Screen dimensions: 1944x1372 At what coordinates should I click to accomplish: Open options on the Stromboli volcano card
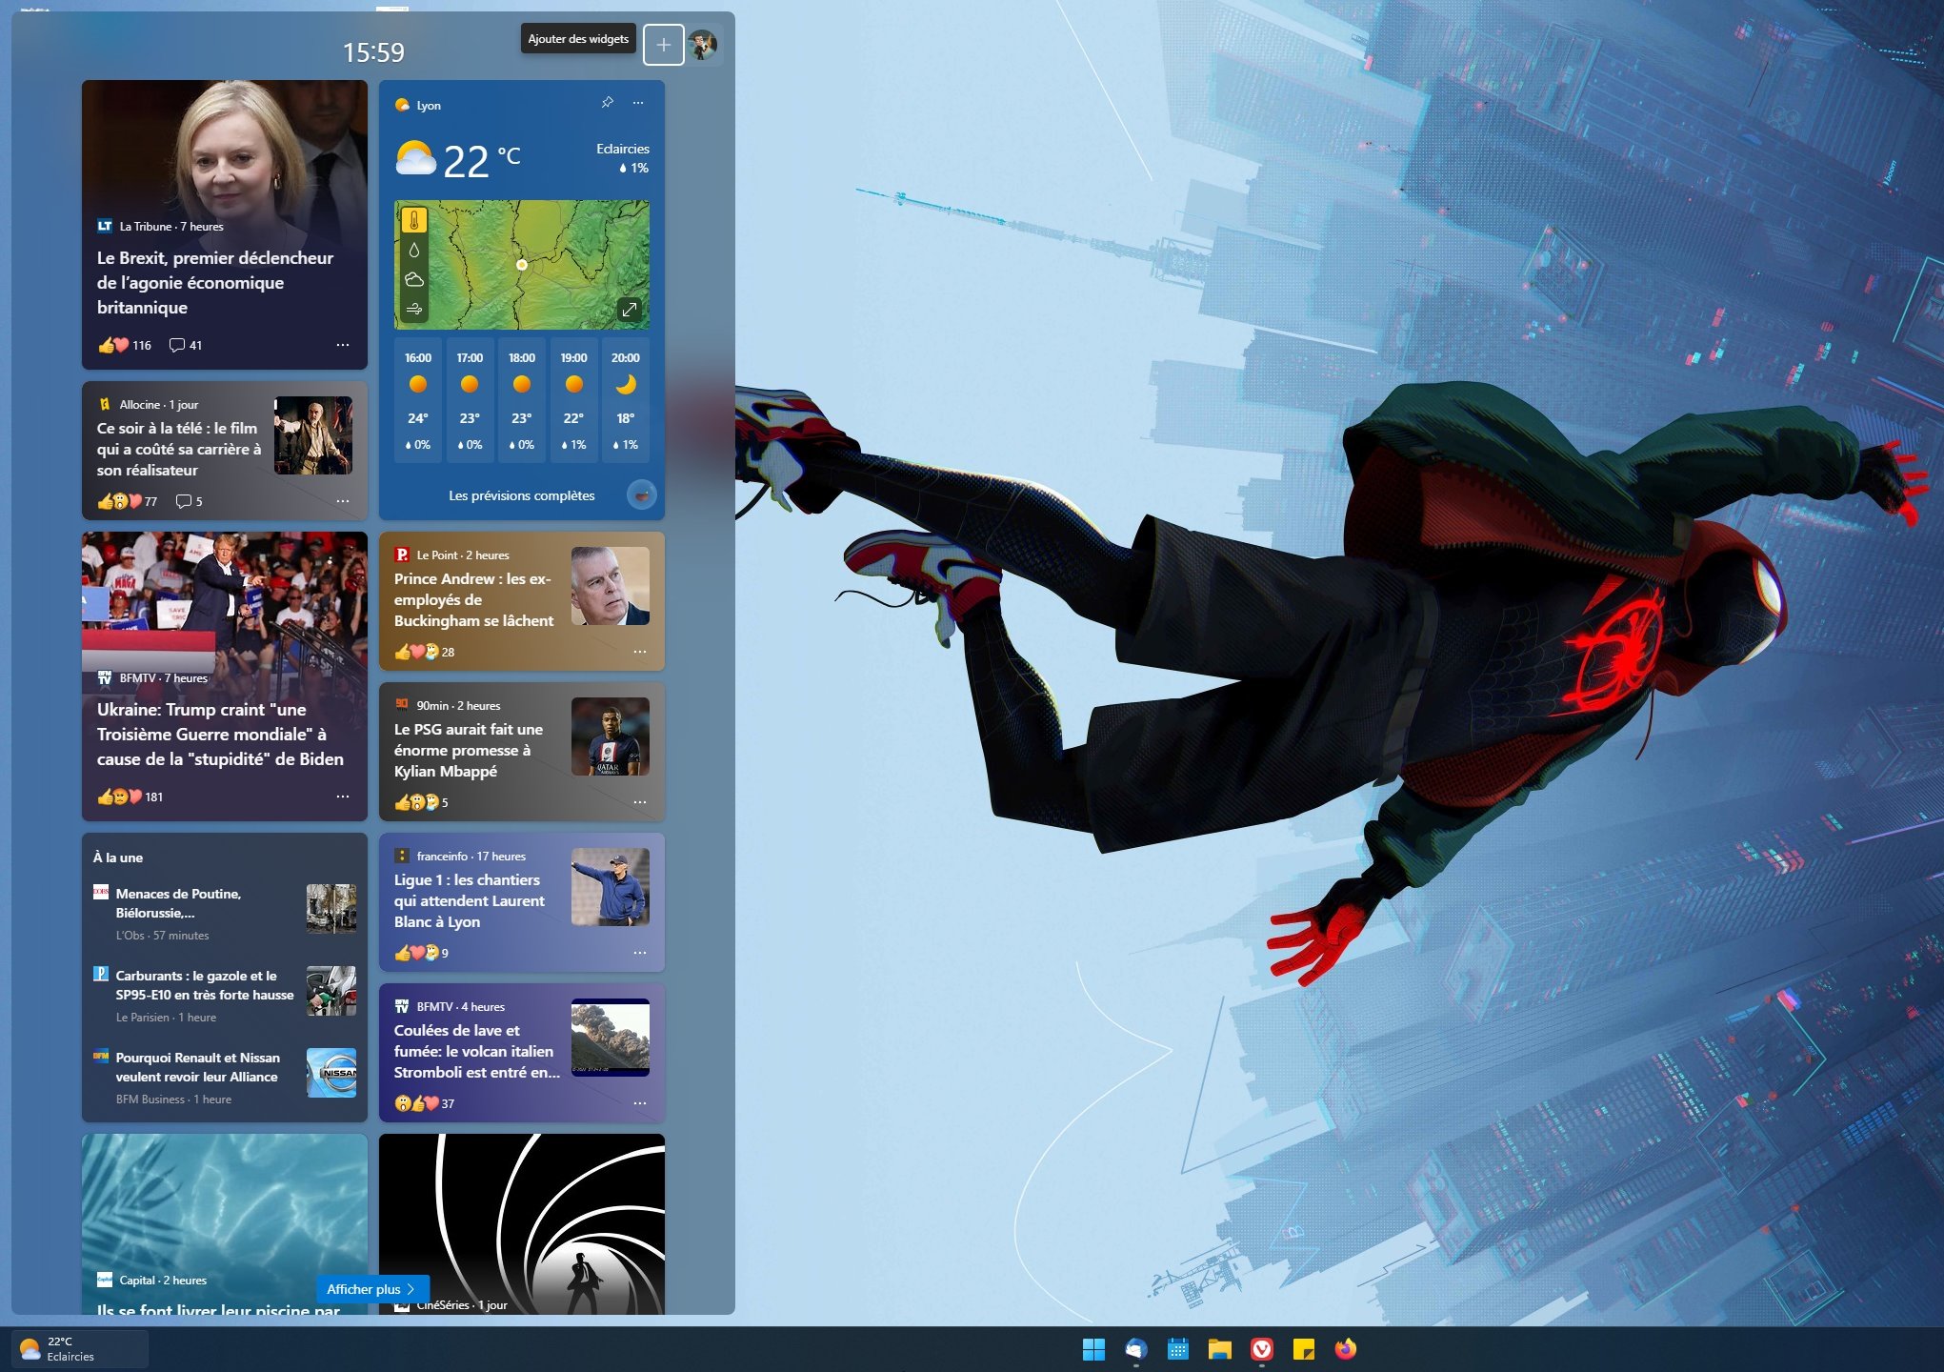click(x=640, y=1102)
